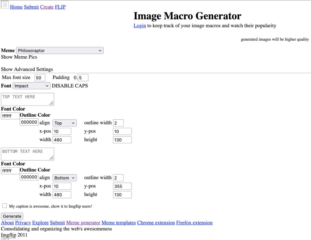311x240 pixels.
Task: Expand the Font dropdown set to Impact
Action: (31, 86)
